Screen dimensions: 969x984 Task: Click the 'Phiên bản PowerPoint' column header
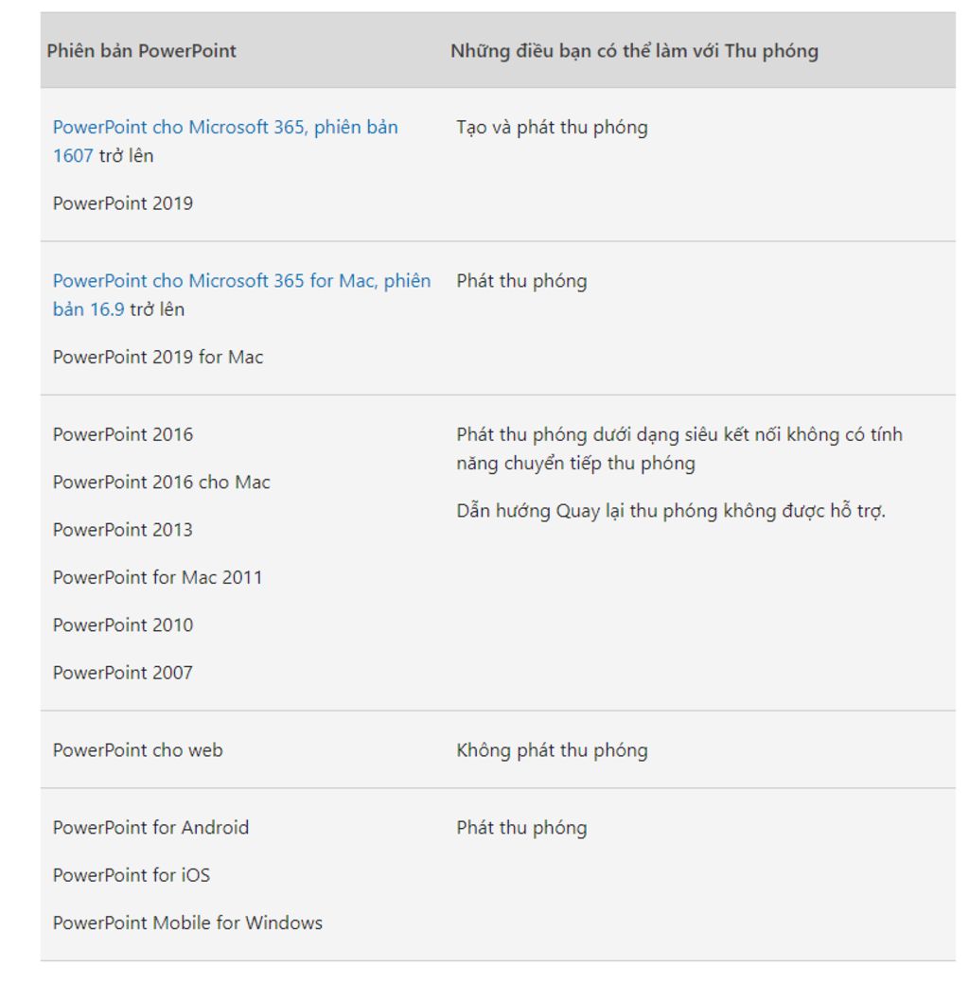[x=142, y=51]
